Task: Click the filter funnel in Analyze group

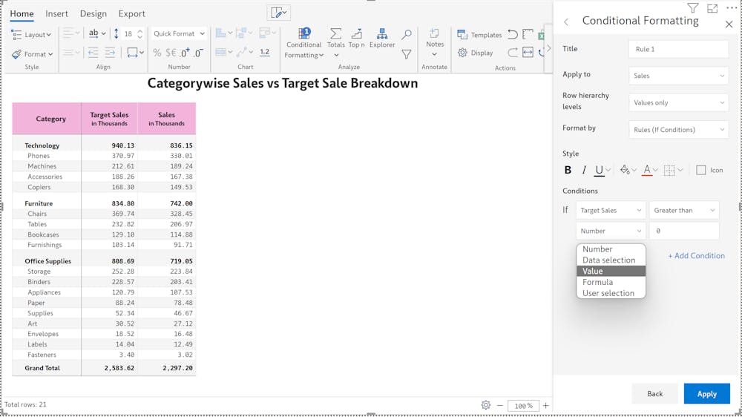Action: [406, 54]
